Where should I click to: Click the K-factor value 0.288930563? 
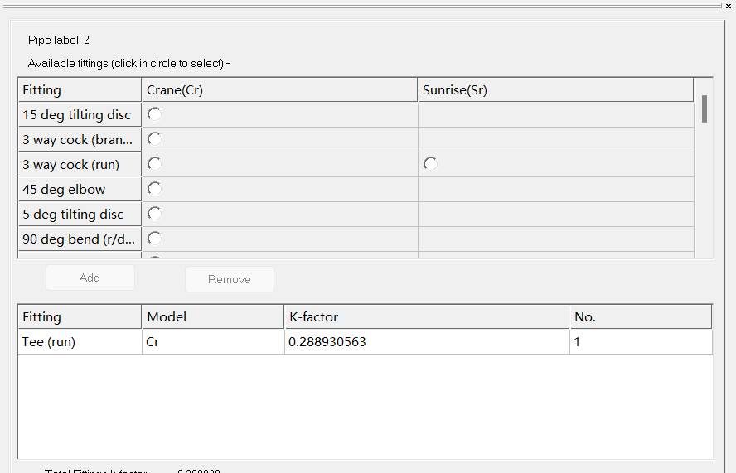[327, 341]
